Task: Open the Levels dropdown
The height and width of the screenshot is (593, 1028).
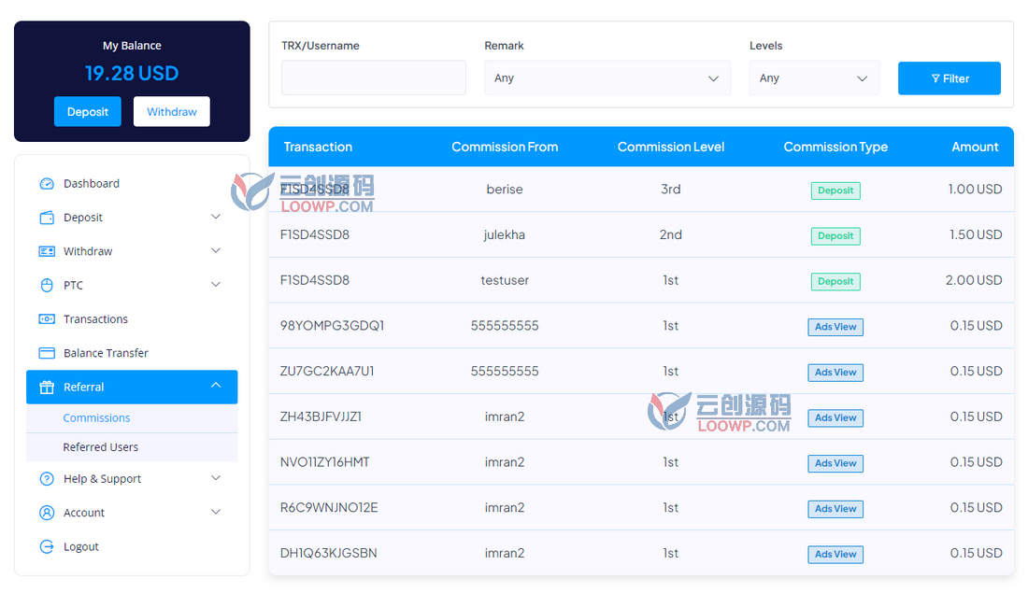Action: [x=814, y=78]
